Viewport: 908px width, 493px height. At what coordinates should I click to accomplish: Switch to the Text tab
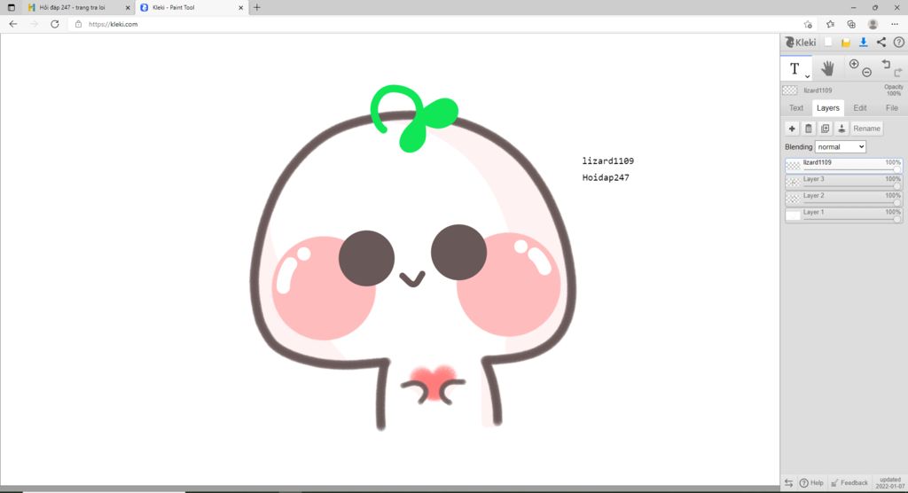tap(796, 108)
